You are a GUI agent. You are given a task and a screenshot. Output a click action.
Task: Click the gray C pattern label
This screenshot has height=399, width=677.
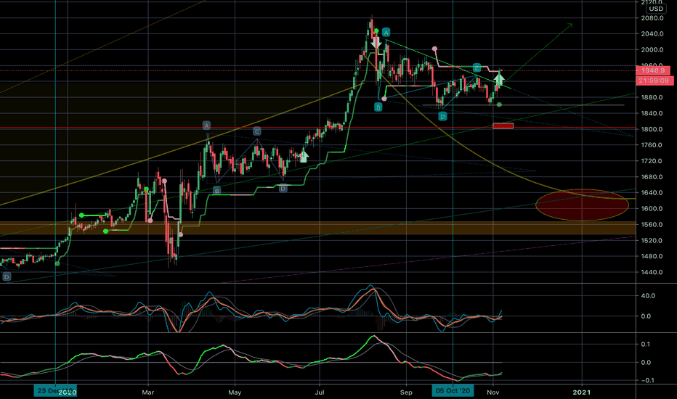[x=257, y=131]
